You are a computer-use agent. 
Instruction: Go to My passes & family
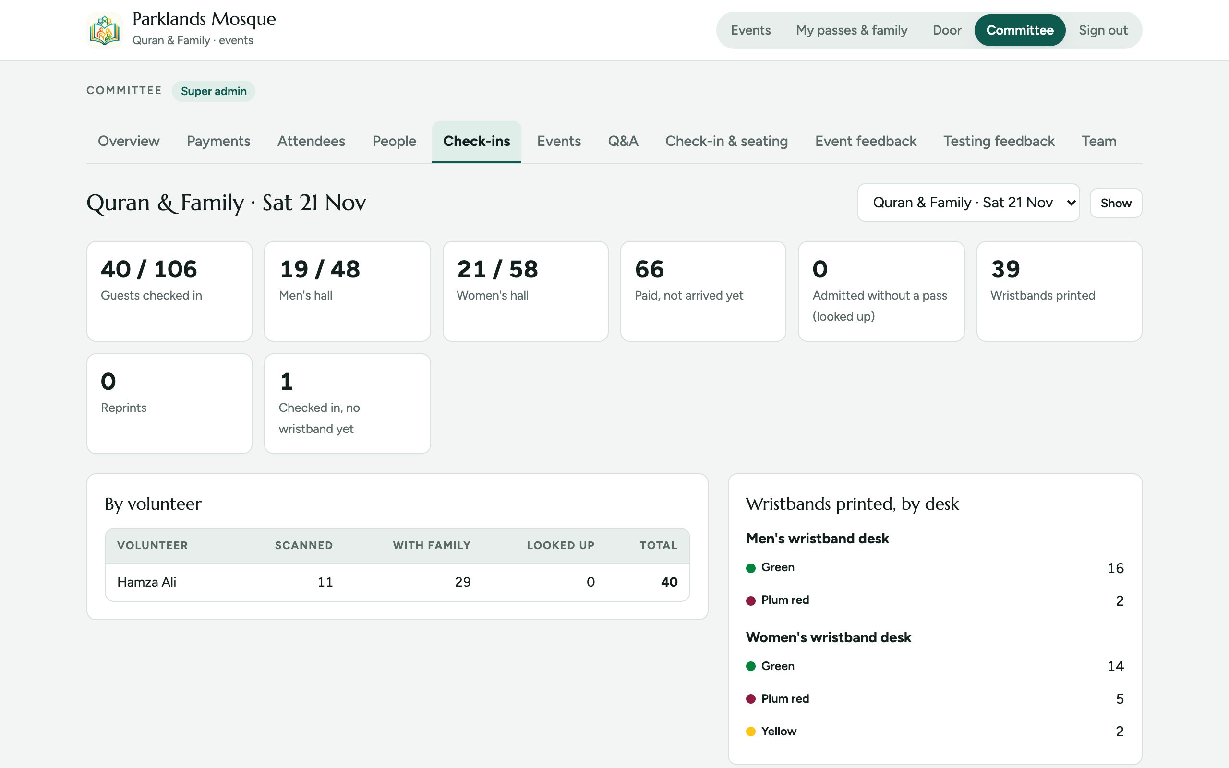852,30
